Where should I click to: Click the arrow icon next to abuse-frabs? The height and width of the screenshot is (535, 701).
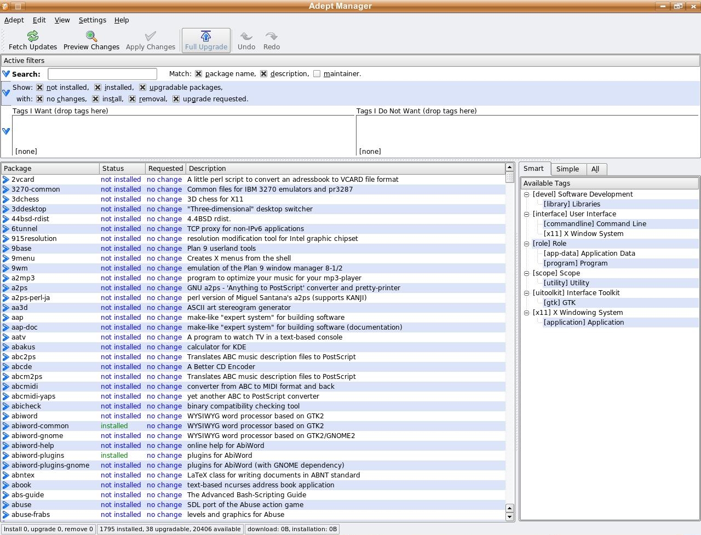(x=6, y=515)
